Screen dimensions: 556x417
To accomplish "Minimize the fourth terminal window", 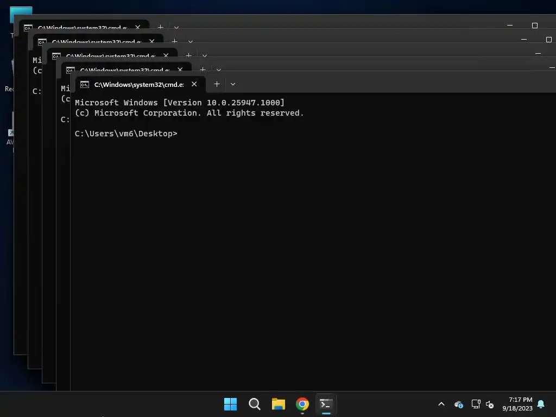I will coord(524,39).
